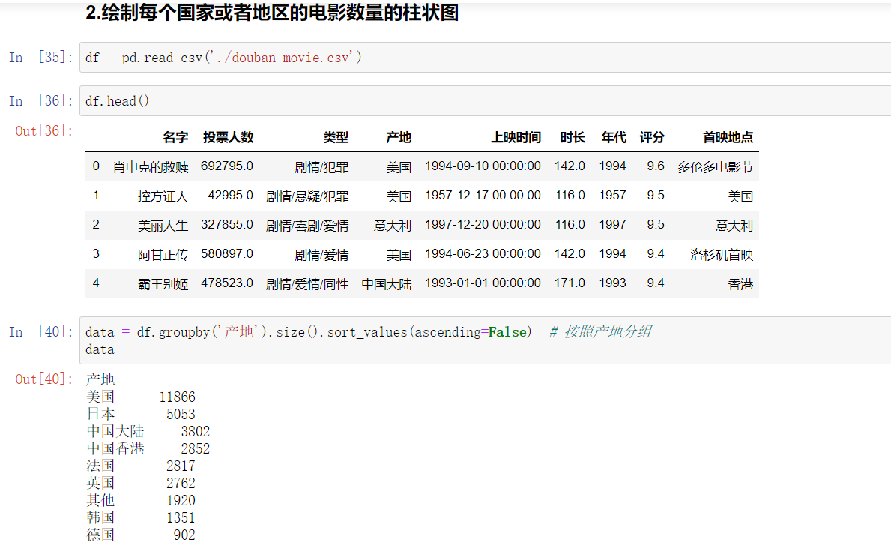Click output row 中国香港 2852
The height and width of the screenshot is (542, 891).
point(148,448)
